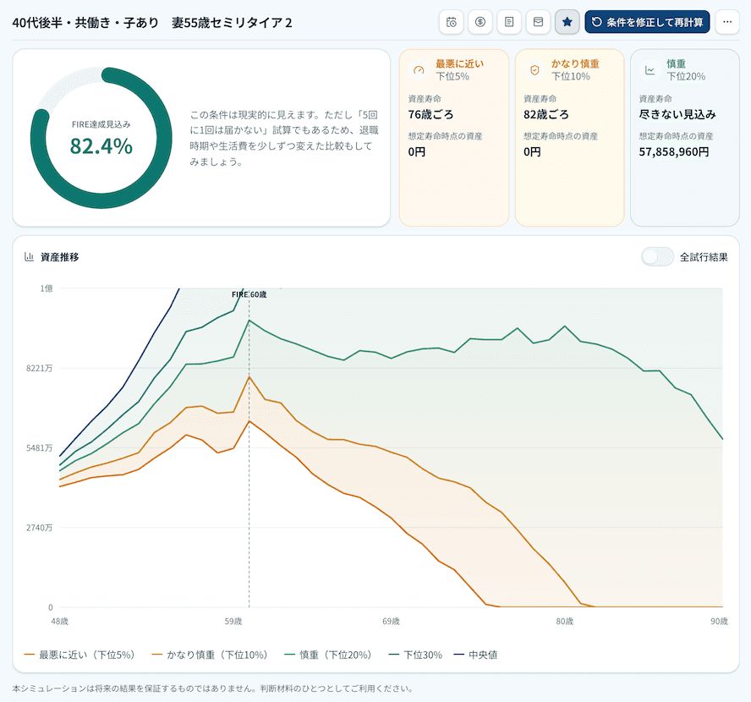Select the かなり慎重 下位10% card
The image size is (751, 702).
tap(569, 137)
